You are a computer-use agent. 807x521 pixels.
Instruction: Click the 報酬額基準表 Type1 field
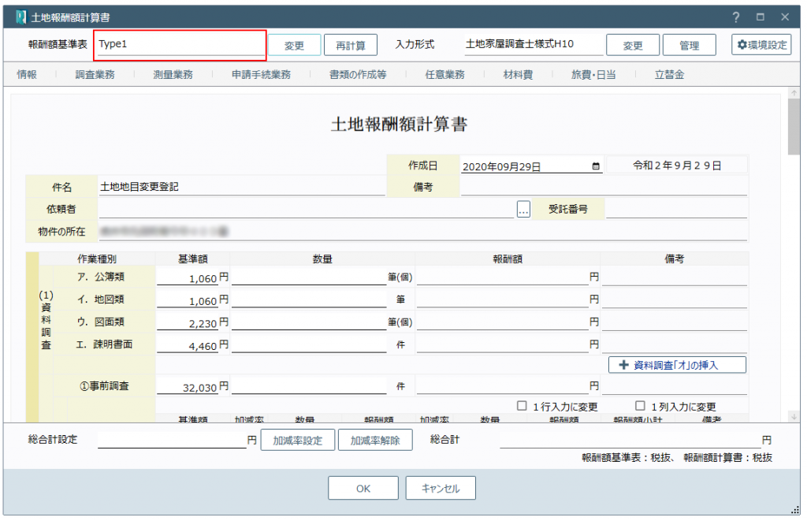click(x=180, y=45)
